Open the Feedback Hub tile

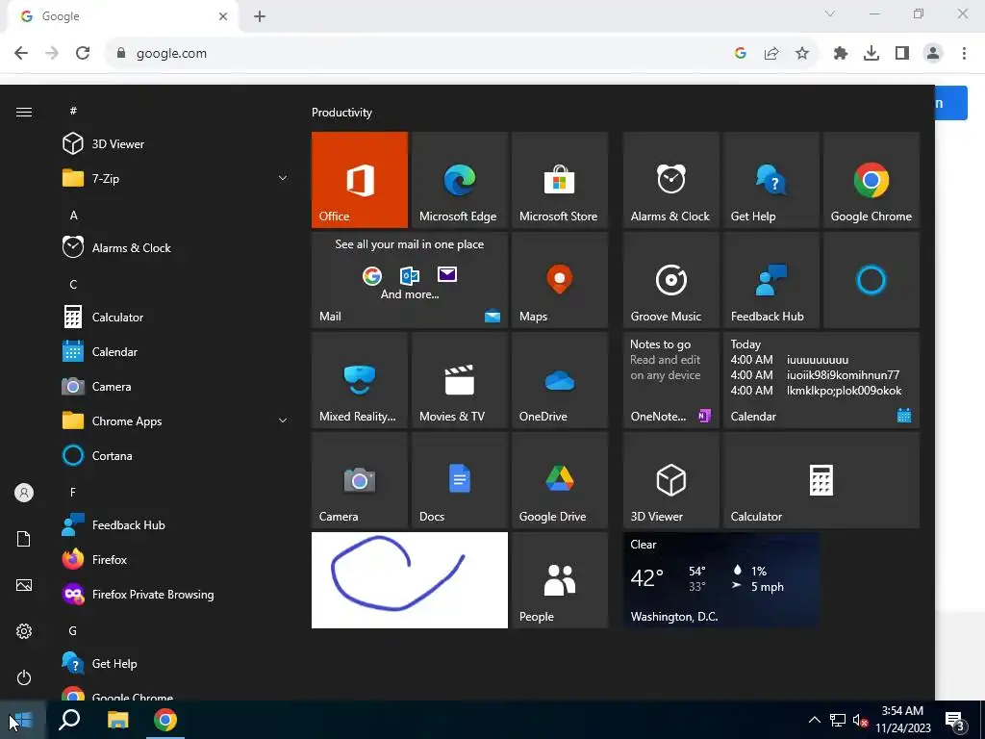tap(771, 280)
